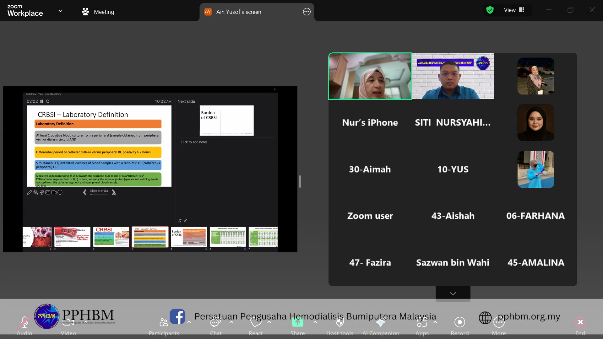
Task: Expand the Share options caret
Action: pyautogui.click(x=315, y=322)
